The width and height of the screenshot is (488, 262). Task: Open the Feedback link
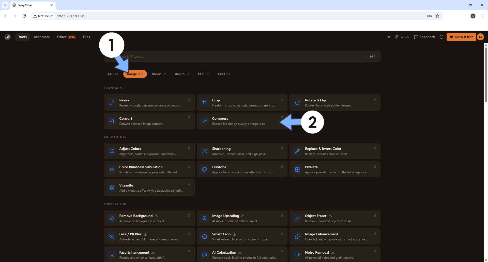(x=424, y=37)
